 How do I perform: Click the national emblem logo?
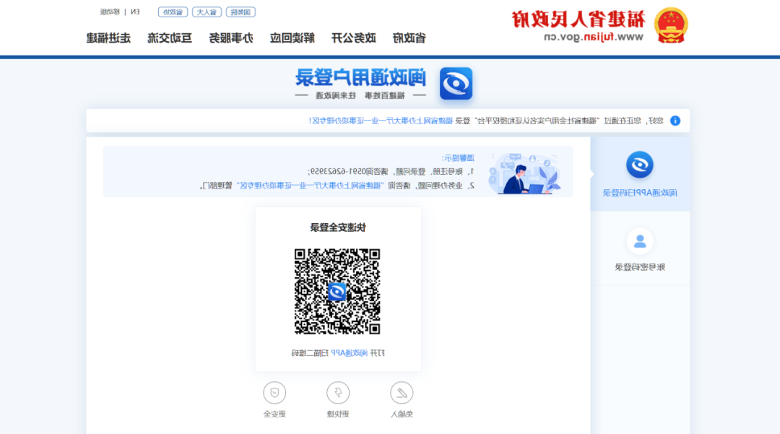click(670, 25)
